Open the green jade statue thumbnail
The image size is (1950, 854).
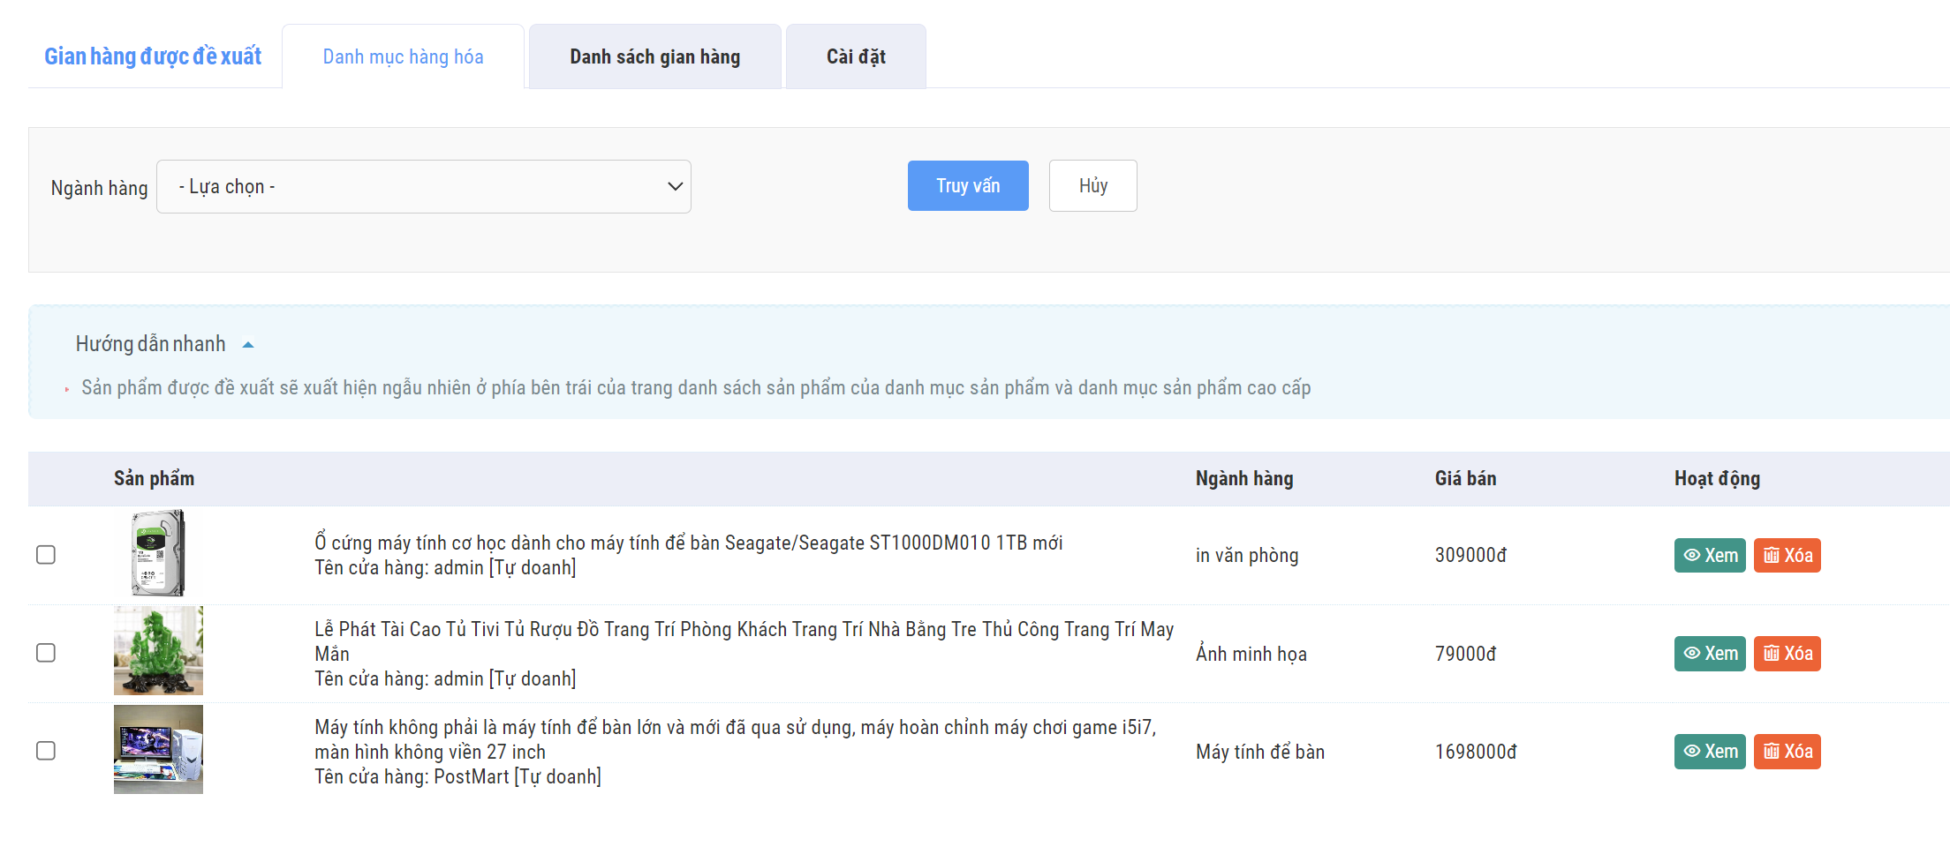[x=158, y=651]
